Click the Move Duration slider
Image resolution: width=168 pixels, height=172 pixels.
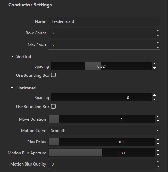102,119
